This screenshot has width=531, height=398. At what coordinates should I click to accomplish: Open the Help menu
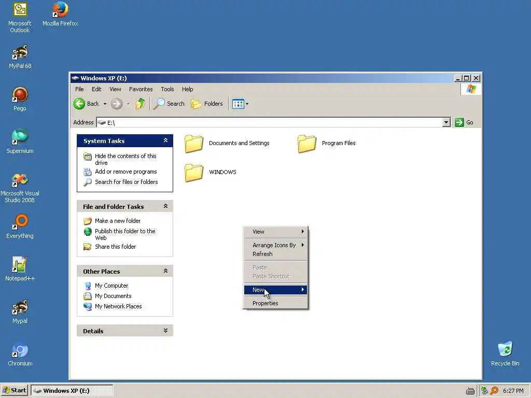point(188,89)
